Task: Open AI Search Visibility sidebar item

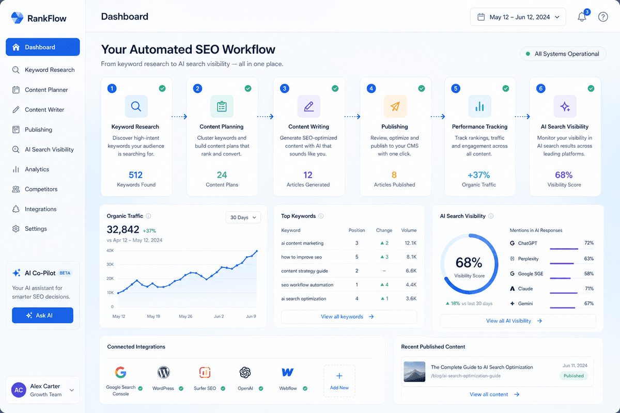Action: pyautogui.click(x=43, y=149)
